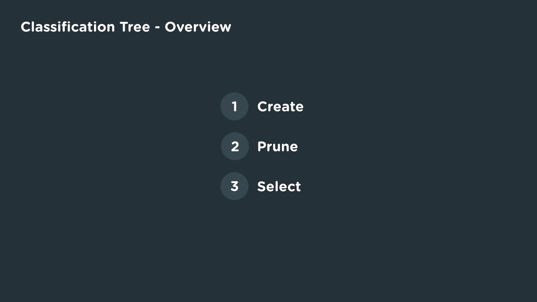Select the Prune step label

277,147
